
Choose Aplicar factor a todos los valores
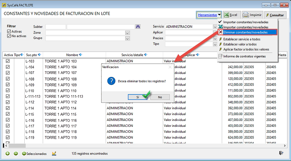(246, 49)
